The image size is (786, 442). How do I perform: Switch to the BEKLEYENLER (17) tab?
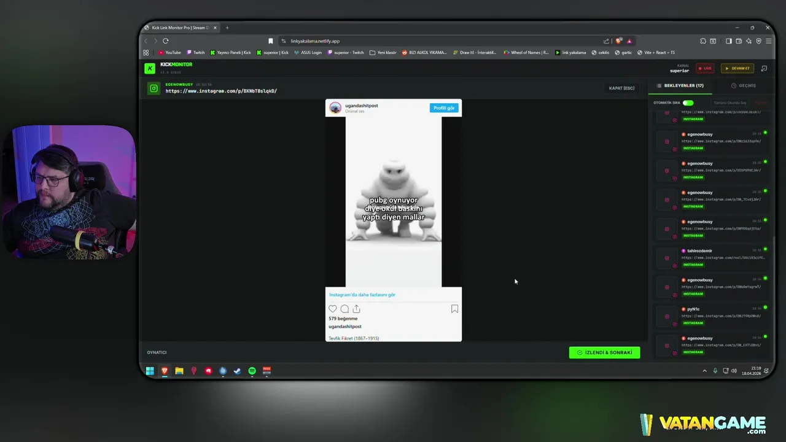(680, 86)
